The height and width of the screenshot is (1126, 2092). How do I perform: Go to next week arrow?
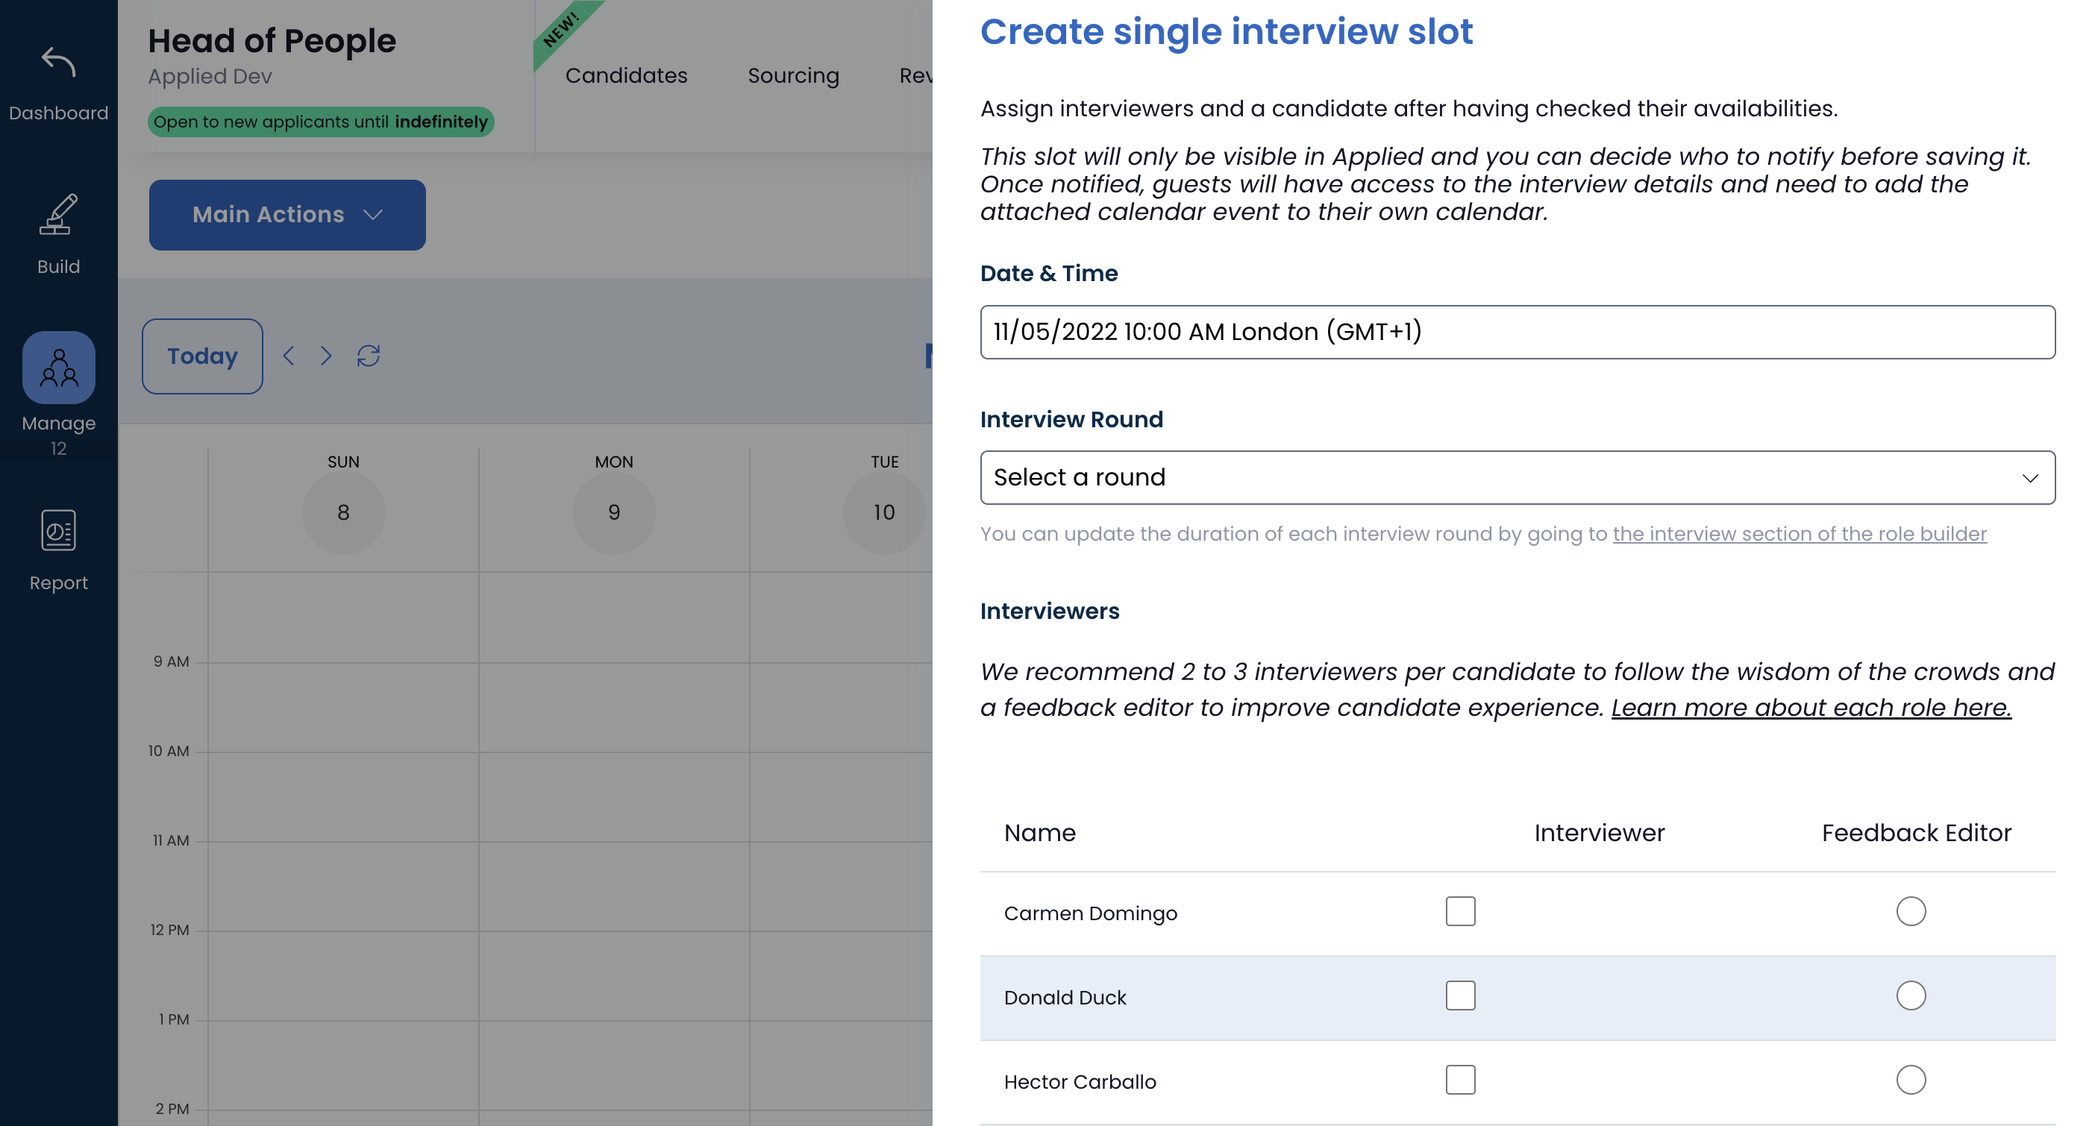tap(325, 356)
